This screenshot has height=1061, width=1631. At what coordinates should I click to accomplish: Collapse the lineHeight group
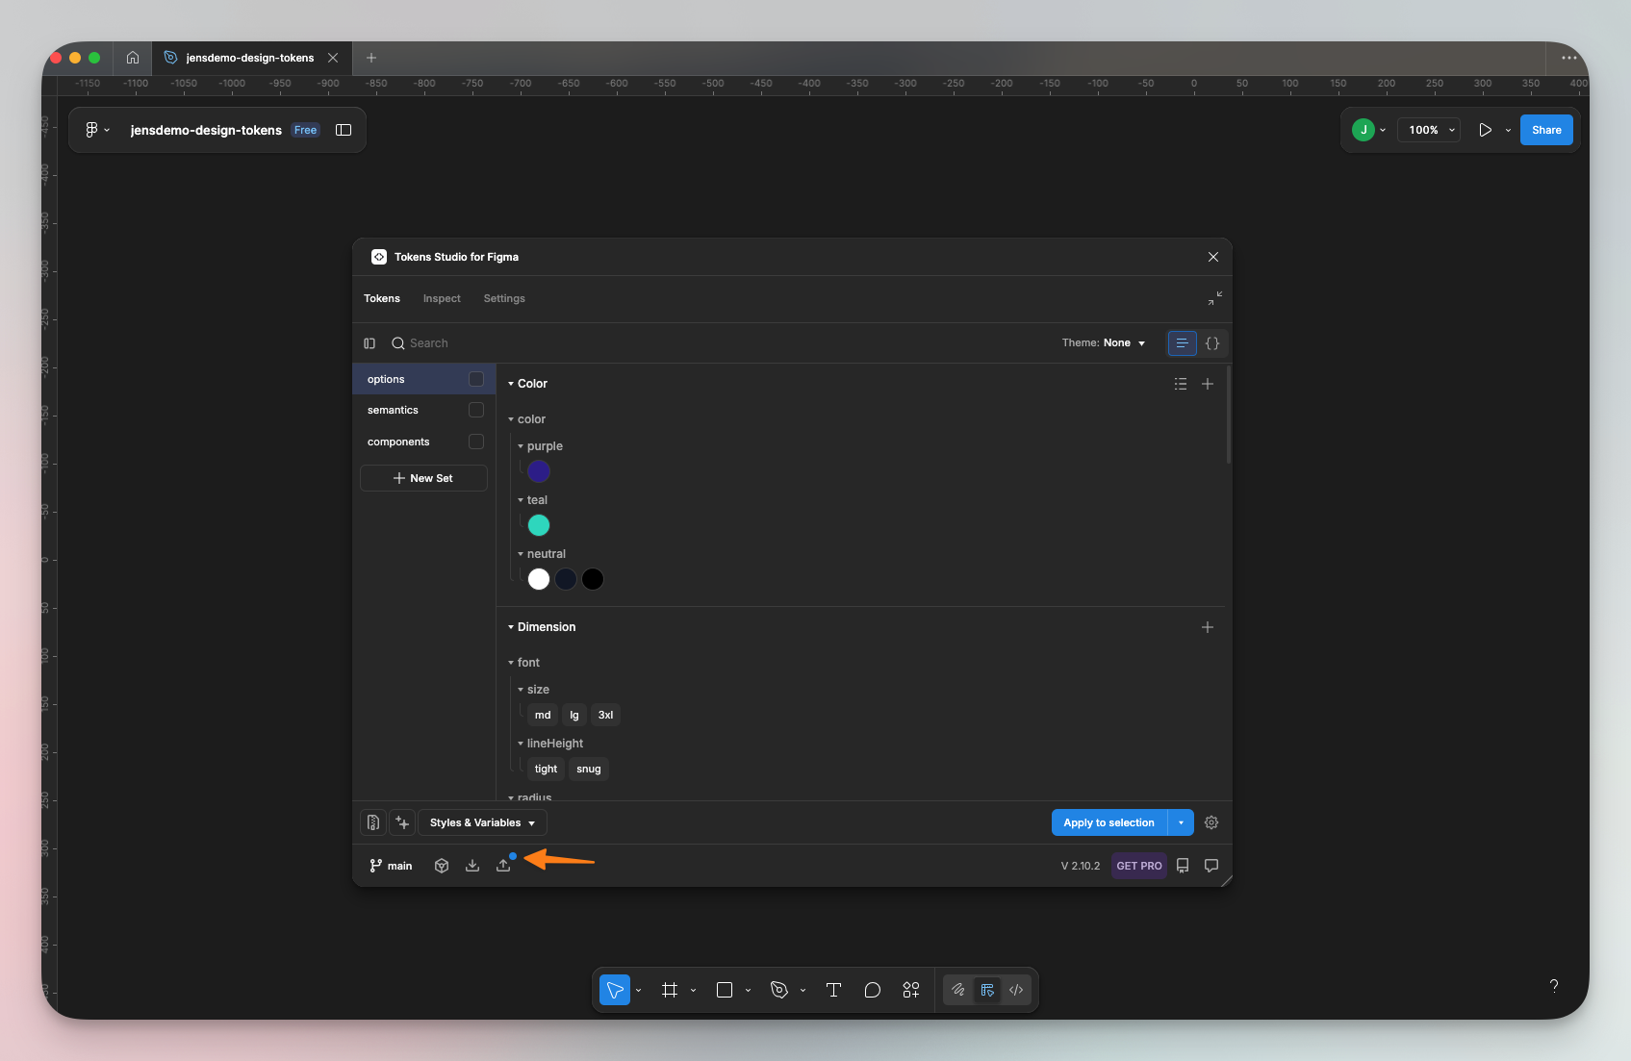point(521,744)
